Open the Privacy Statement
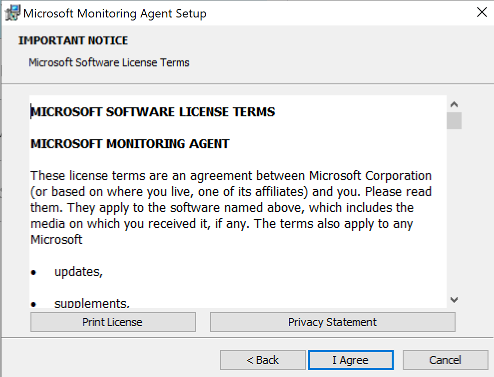 pyautogui.click(x=332, y=322)
